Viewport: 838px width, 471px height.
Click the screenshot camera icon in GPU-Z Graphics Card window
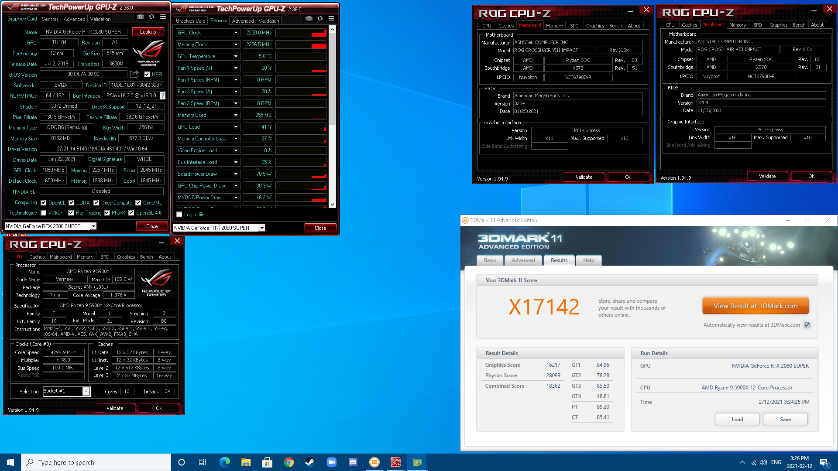tap(140, 17)
